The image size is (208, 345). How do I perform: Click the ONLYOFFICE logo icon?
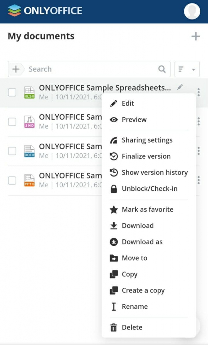[14, 10]
